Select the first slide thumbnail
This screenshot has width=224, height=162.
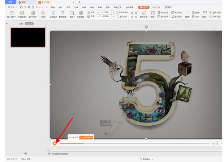pos(27,37)
